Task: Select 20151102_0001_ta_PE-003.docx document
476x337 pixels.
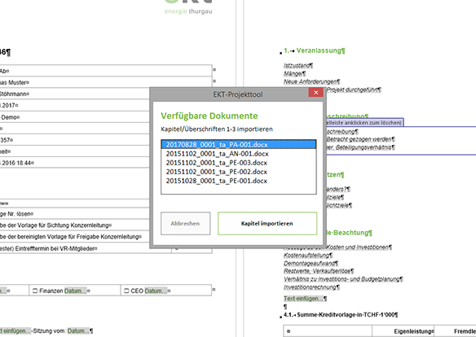Action: tap(239, 163)
